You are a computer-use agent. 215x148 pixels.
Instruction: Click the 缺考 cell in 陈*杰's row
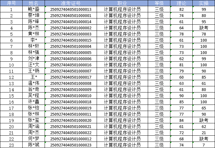tap(204, 28)
